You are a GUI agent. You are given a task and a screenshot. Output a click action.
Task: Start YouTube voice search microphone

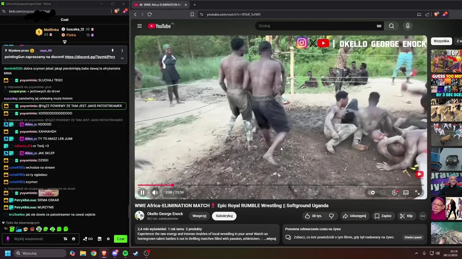(x=408, y=26)
